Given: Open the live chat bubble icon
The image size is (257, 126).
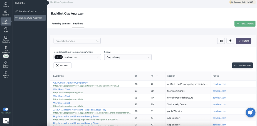Looking at the screenshot, I should (251, 112).
